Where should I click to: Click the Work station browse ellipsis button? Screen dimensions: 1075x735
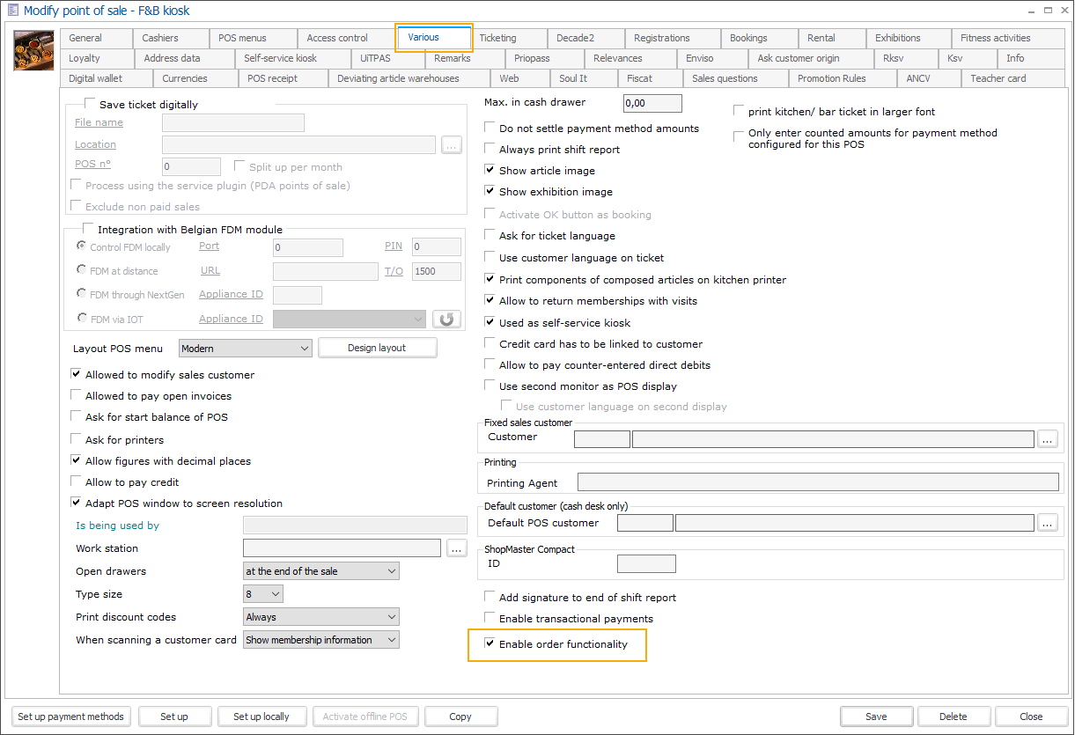455,548
